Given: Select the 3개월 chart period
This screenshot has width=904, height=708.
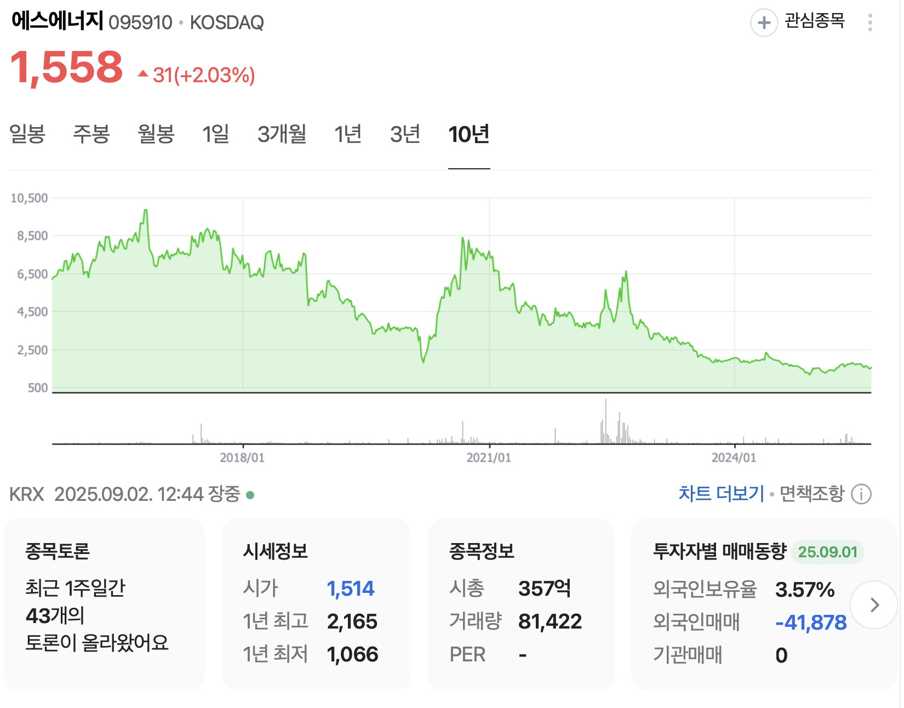Looking at the screenshot, I should pos(282,134).
